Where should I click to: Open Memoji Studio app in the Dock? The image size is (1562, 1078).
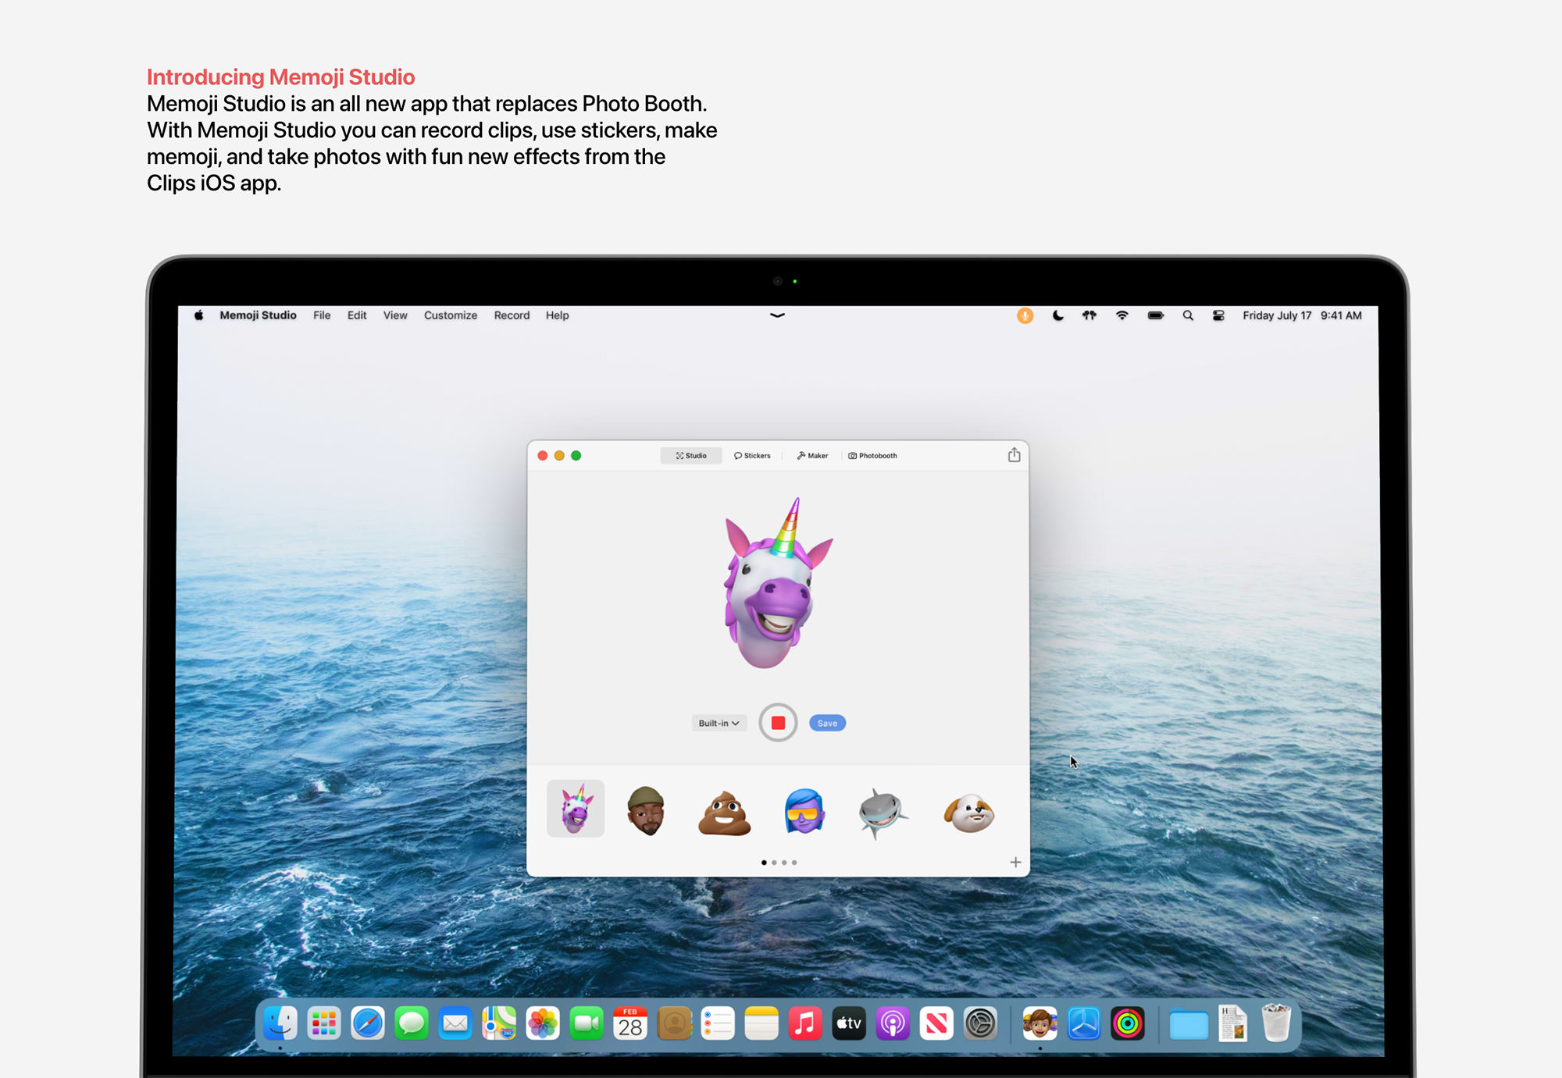coord(1040,1023)
